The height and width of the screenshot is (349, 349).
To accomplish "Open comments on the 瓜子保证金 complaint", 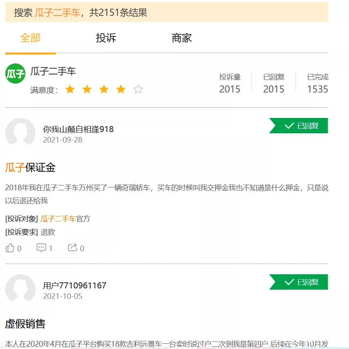I will click(x=41, y=248).
